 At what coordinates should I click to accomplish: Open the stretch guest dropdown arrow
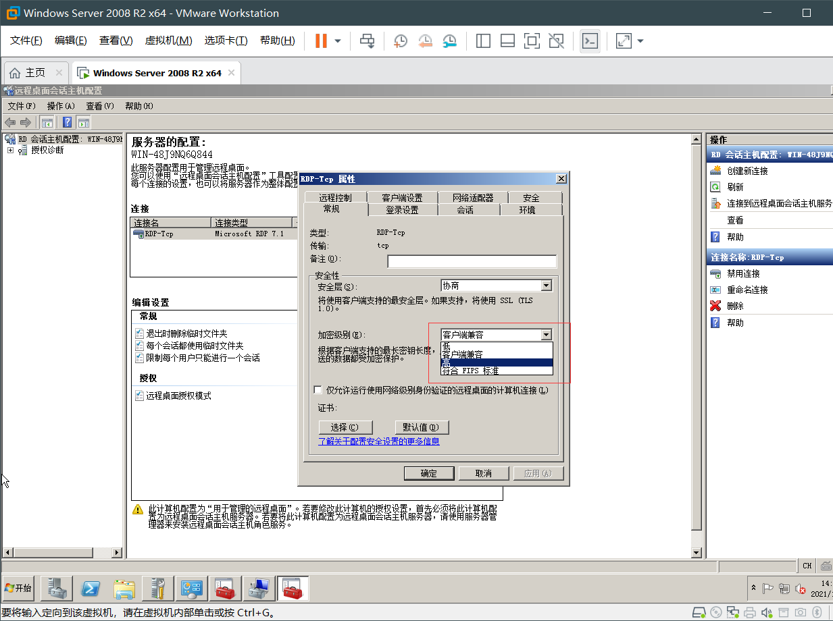click(640, 41)
